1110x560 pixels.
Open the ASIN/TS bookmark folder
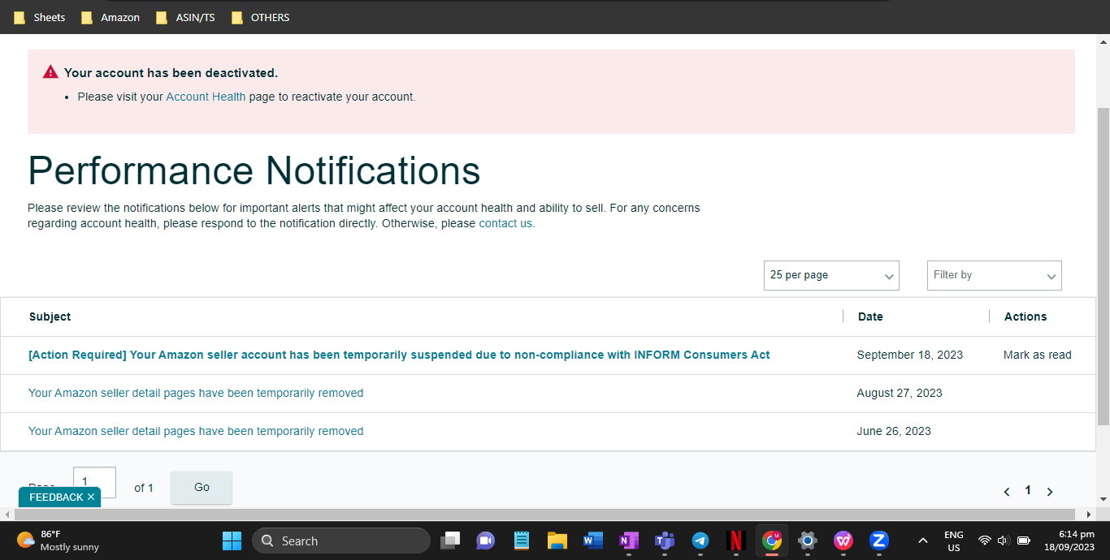tap(185, 17)
